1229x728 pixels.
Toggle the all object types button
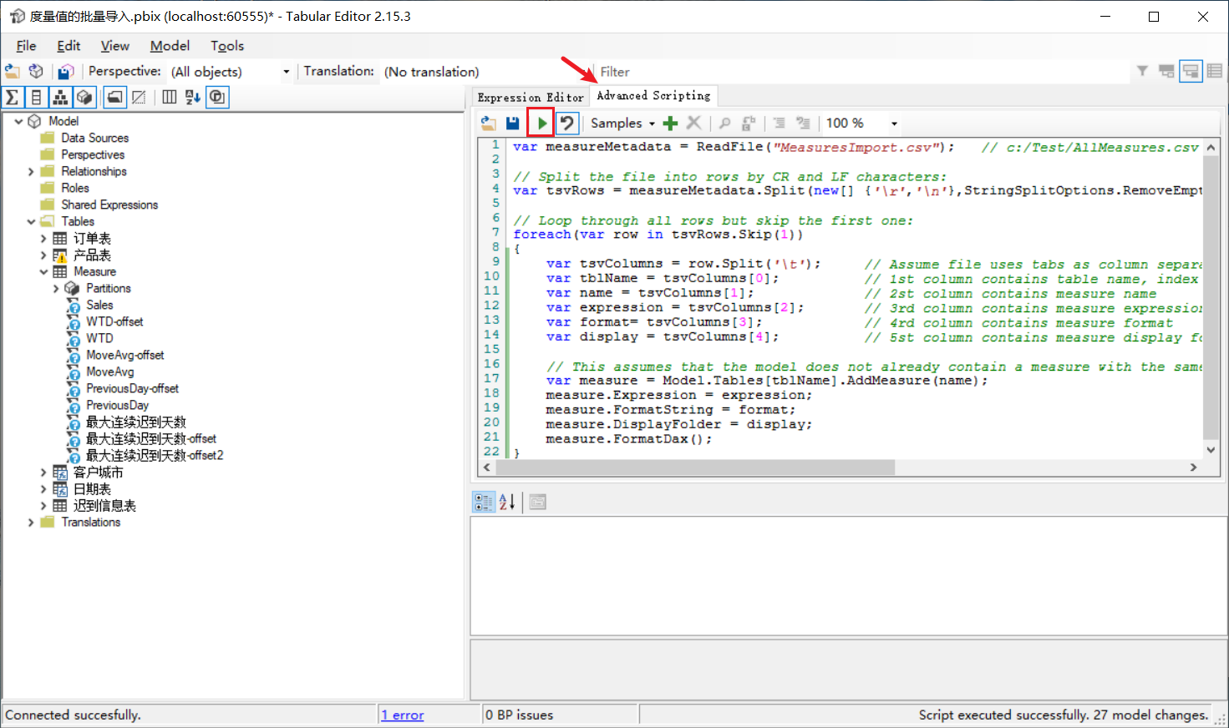tap(217, 98)
